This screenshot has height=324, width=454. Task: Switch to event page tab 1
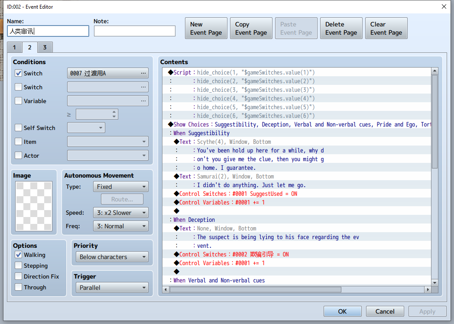coord(14,48)
